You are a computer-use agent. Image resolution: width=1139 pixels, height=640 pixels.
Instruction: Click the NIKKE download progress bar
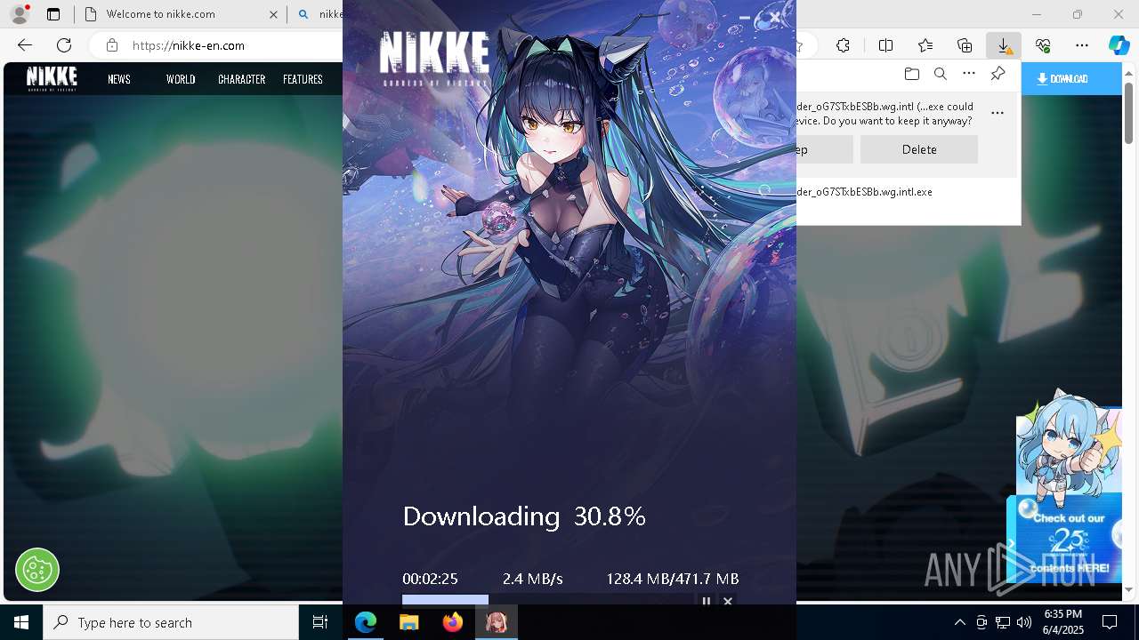(546, 600)
